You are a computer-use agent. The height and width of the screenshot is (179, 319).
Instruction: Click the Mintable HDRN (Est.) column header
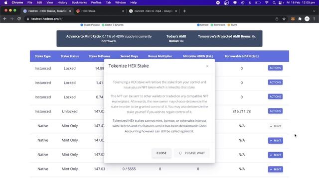[x=198, y=56]
